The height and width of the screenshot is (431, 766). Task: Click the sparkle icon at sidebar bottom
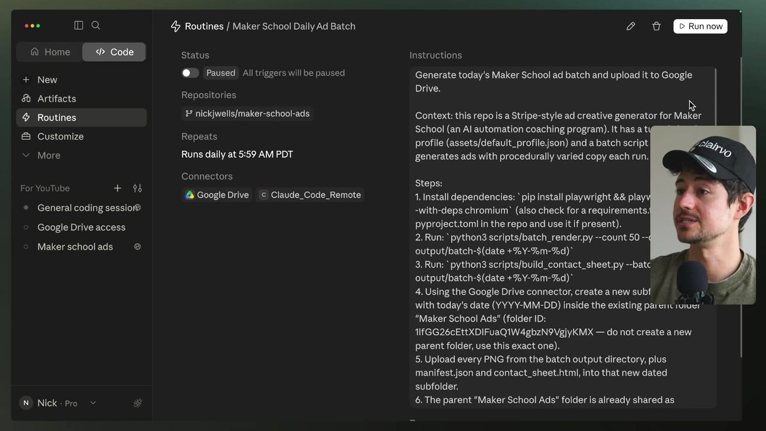click(138, 403)
